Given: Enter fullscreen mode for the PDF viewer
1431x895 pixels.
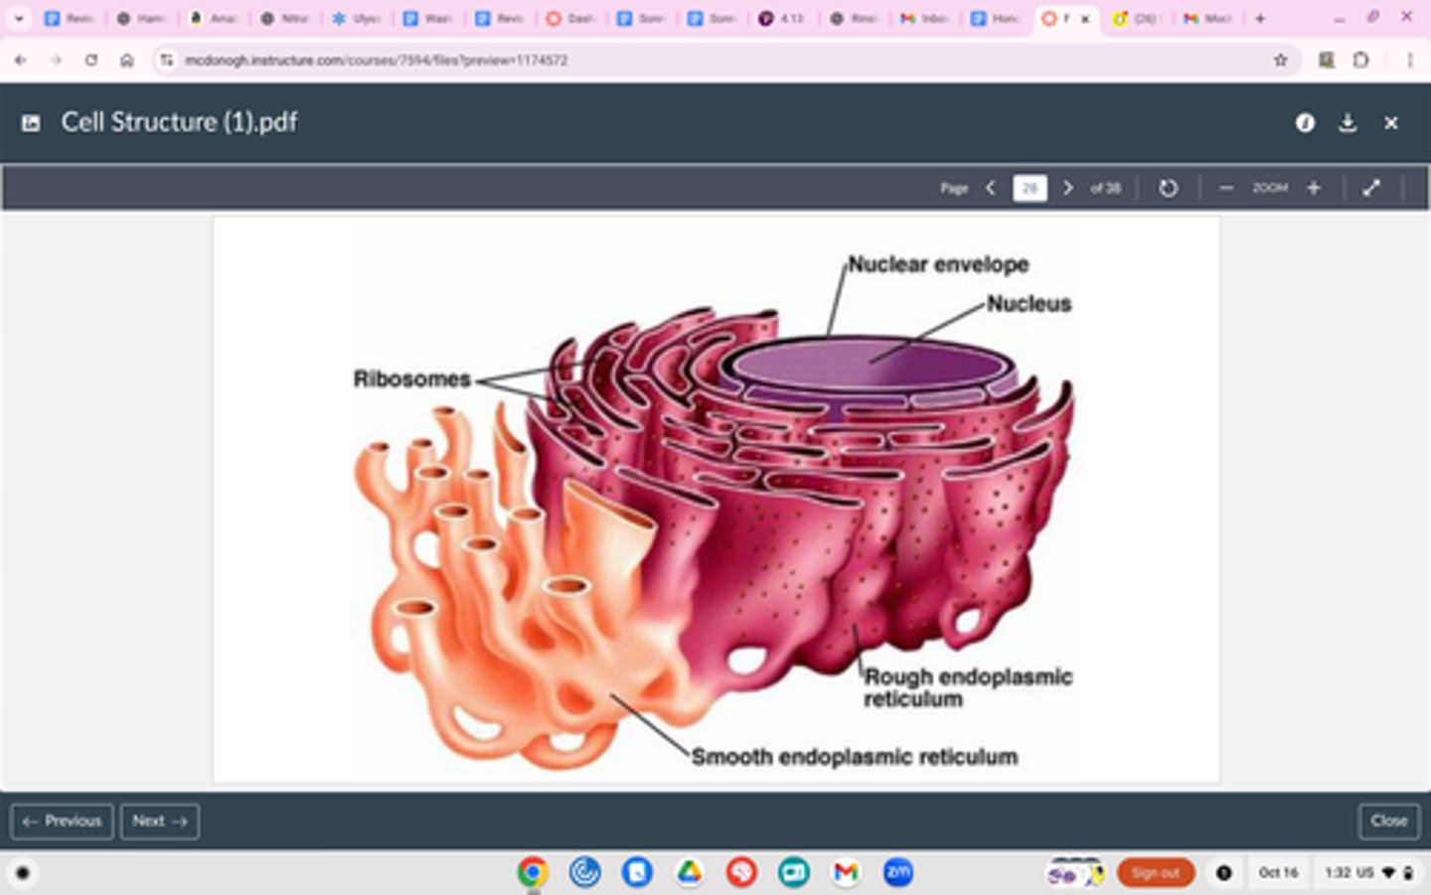Looking at the screenshot, I should pos(1371,188).
